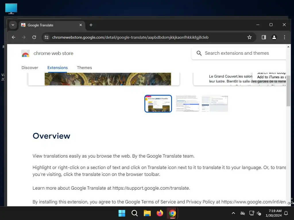Click text 'View translations easily as you browse'
Image resolution: width=294 pixels, height=220 pixels.
click(72, 156)
